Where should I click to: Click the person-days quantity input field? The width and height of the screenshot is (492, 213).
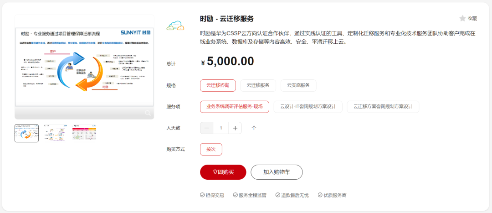point(221,128)
